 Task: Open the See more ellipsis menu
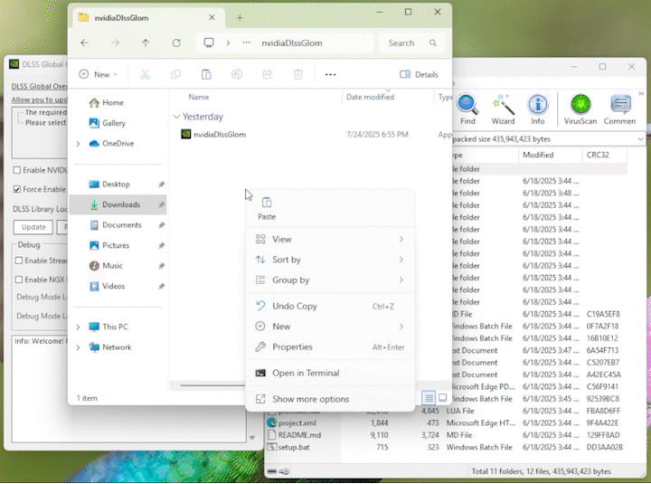330,74
